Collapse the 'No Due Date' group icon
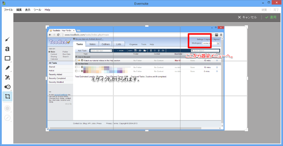This screenshot has height=146, width=283. coord(76,64)
